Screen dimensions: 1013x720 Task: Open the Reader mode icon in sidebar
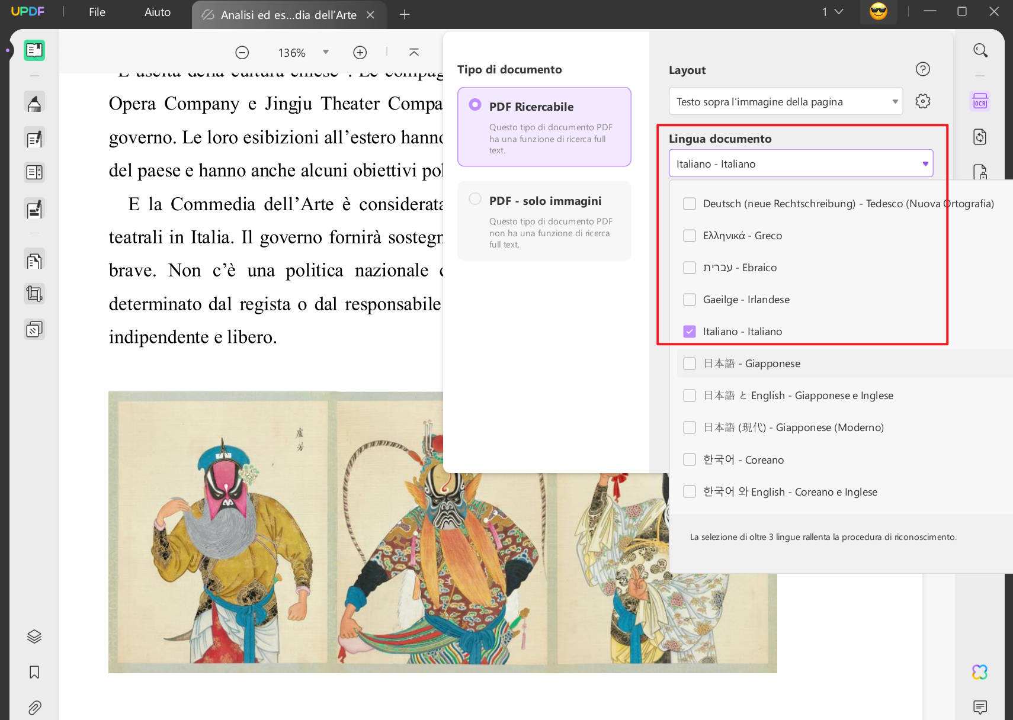[x=34, y=50]
